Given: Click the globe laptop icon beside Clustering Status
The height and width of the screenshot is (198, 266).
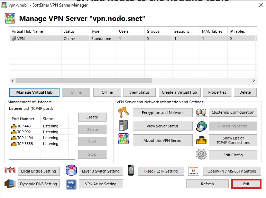Looking at the screenshot, I should (x=201, y=126).
